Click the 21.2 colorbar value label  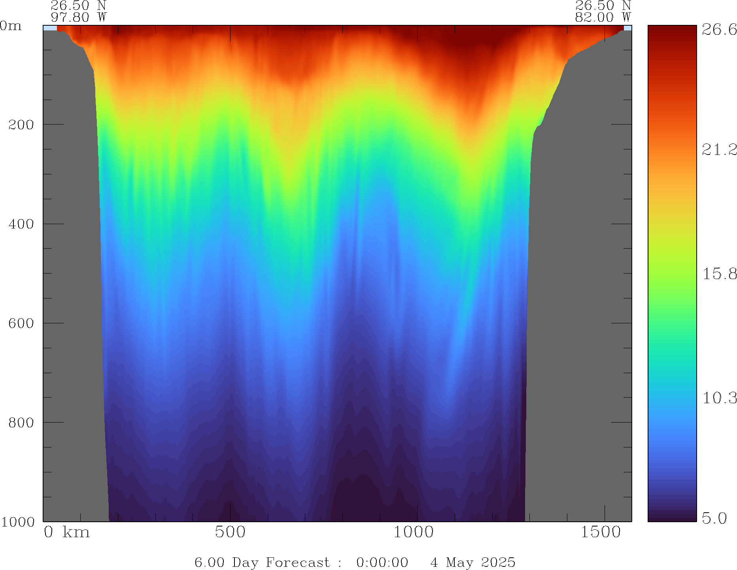[719, 149]
